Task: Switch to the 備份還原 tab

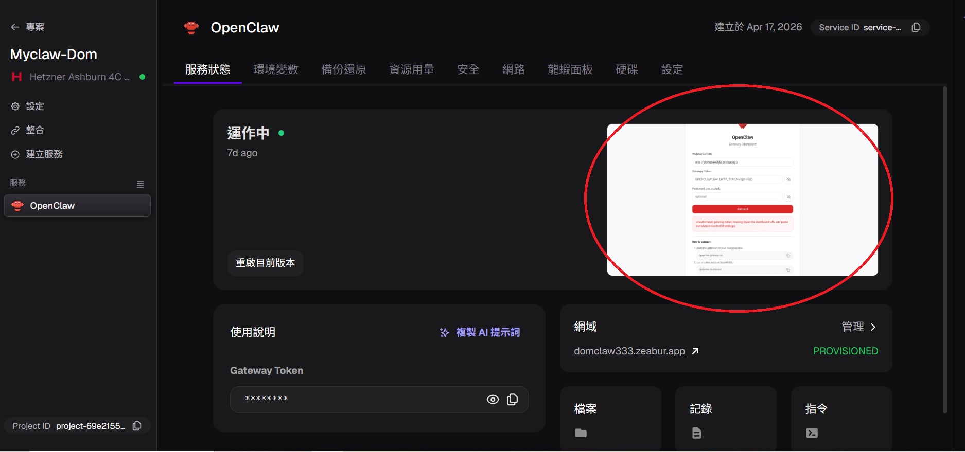Action: coord(344,69)
